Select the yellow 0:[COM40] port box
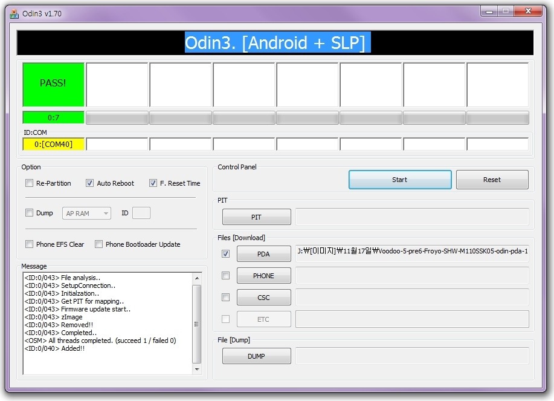 coord(53,145)
